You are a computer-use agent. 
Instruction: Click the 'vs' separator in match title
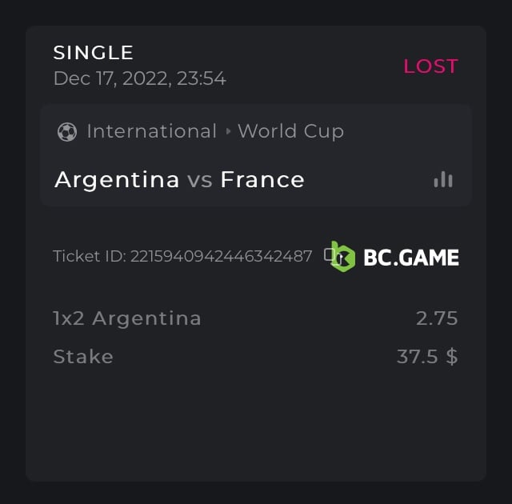(200, 180)
